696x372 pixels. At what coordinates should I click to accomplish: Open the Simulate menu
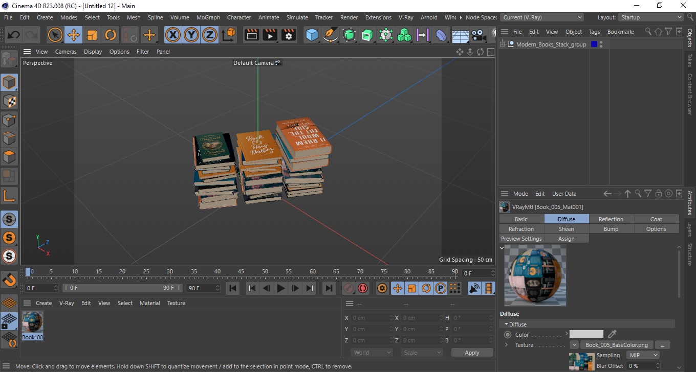(297, 17)
